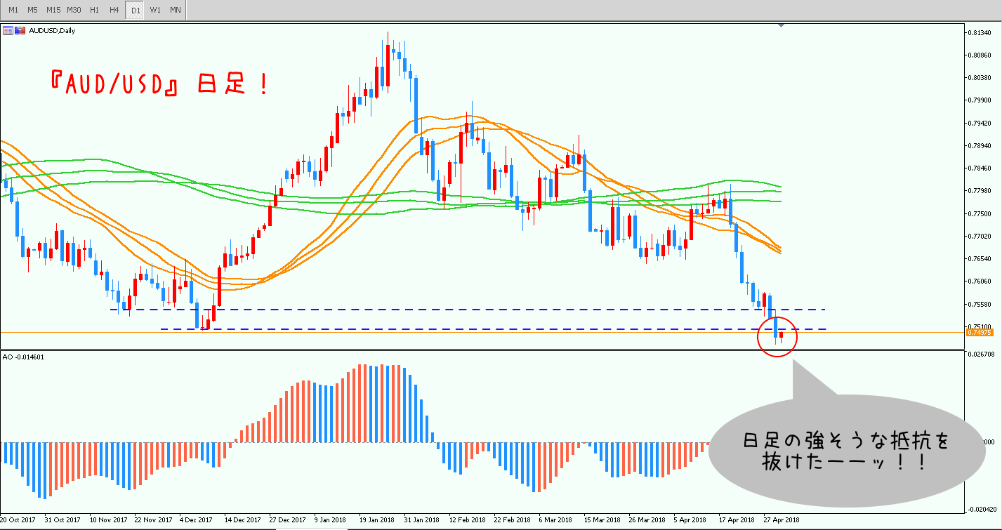Choose the H4 timeframe

114,10
